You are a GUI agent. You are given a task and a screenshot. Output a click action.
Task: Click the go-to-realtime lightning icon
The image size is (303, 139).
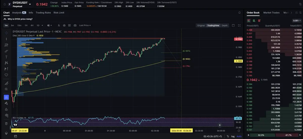pos(220,125)
